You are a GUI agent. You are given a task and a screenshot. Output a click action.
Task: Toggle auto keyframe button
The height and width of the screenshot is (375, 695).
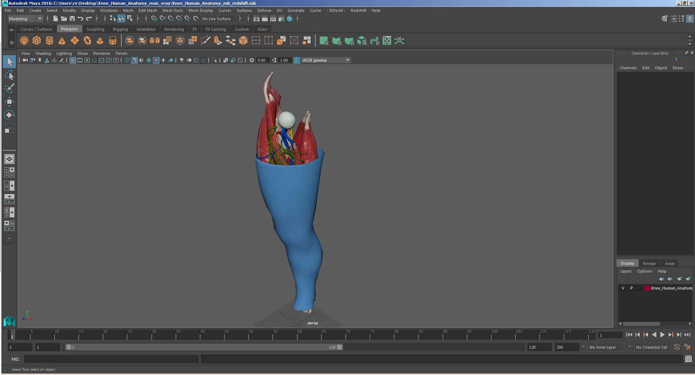(677, 347)
